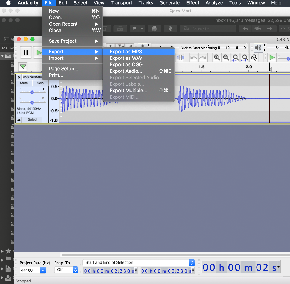Click the Reply arrow in Mail toolbar
Viewport: 290px width, 284px height.
pos(245,29)
